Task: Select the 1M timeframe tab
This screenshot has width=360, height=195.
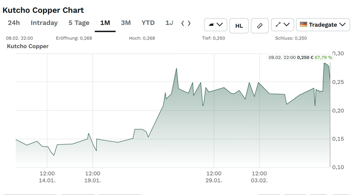Action: coord(105,23)
